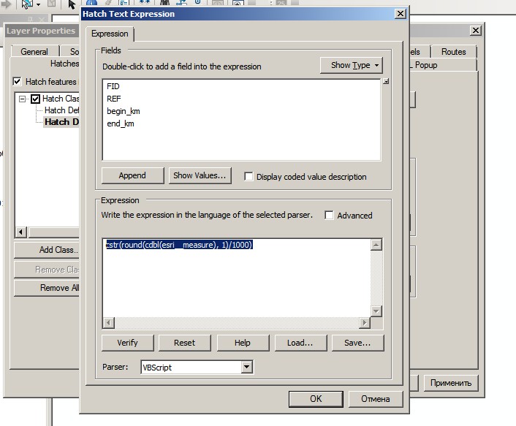The width and height of the screenshot is (516, 426).
Task: Toggle Hatch features checkbox
Action: [17, 81]
